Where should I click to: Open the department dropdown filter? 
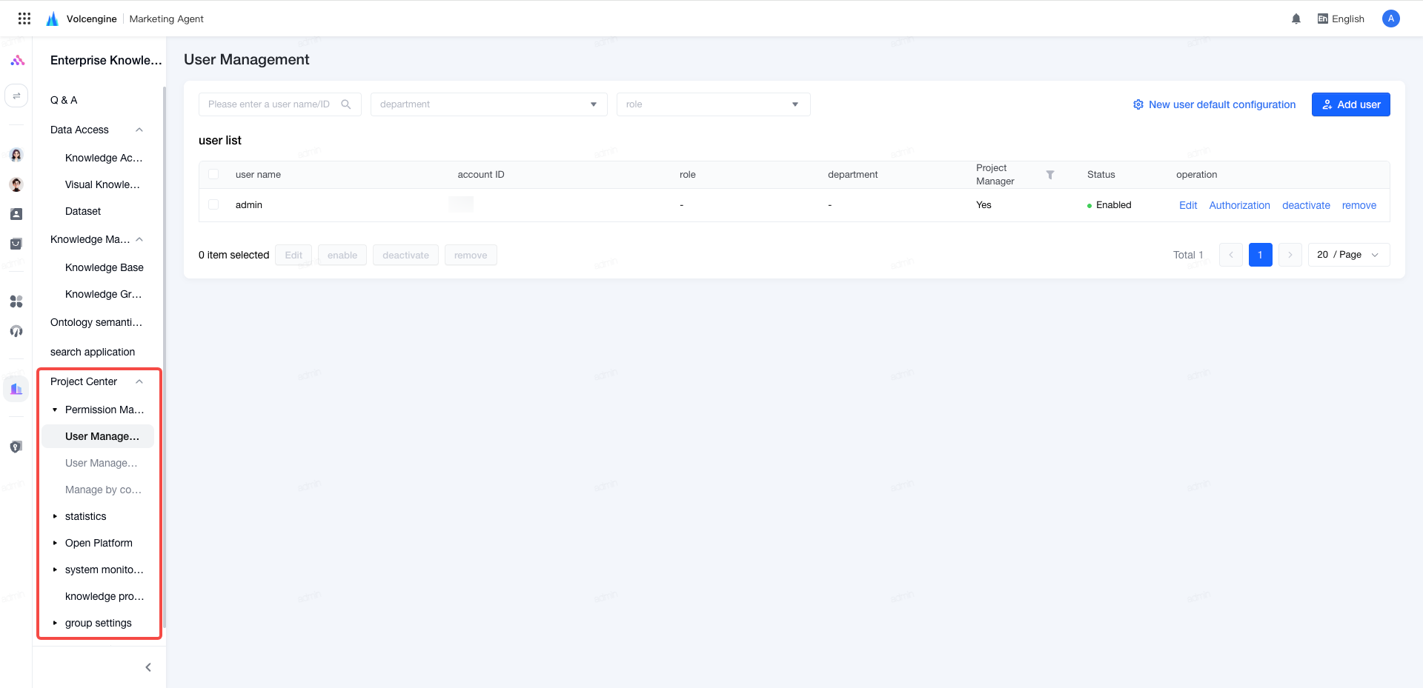pos(489,104)
